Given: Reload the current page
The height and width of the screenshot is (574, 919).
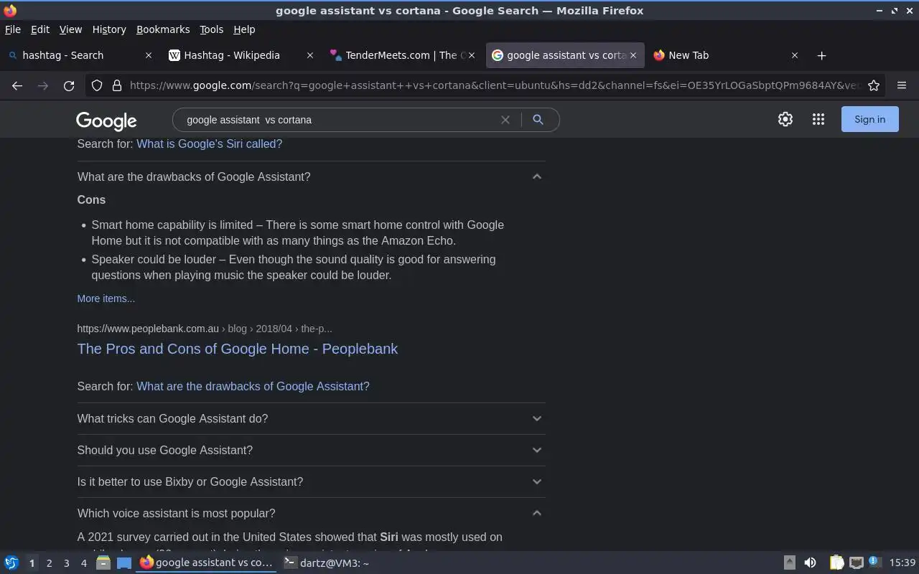Looking at the screenshot, I should [69, 85].
